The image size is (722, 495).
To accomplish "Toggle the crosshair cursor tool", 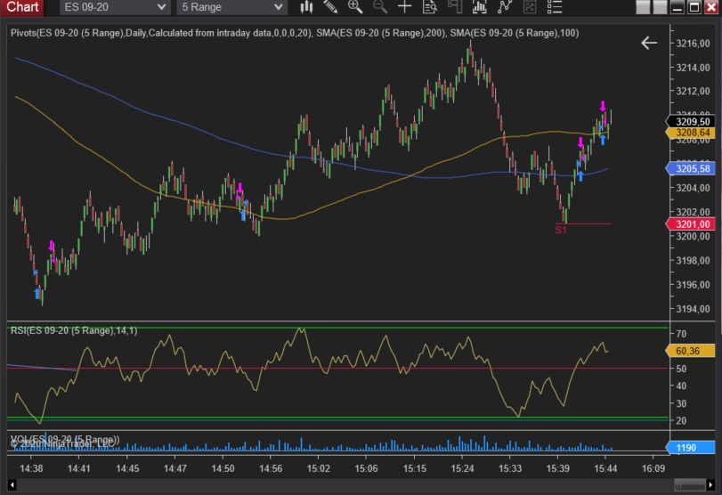I will click(405, 7).
